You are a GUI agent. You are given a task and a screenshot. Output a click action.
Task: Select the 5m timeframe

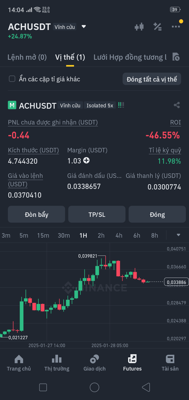coord(24,235)
